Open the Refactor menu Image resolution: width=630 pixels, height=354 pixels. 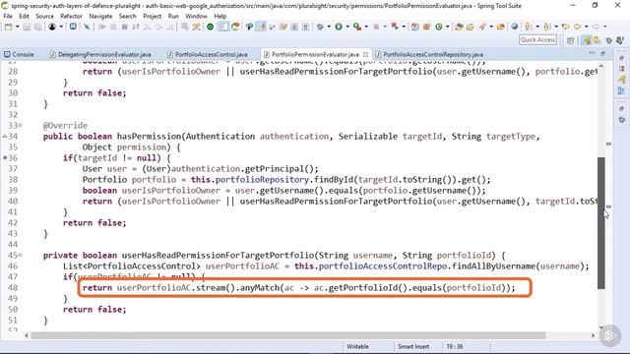pos(71,16)
